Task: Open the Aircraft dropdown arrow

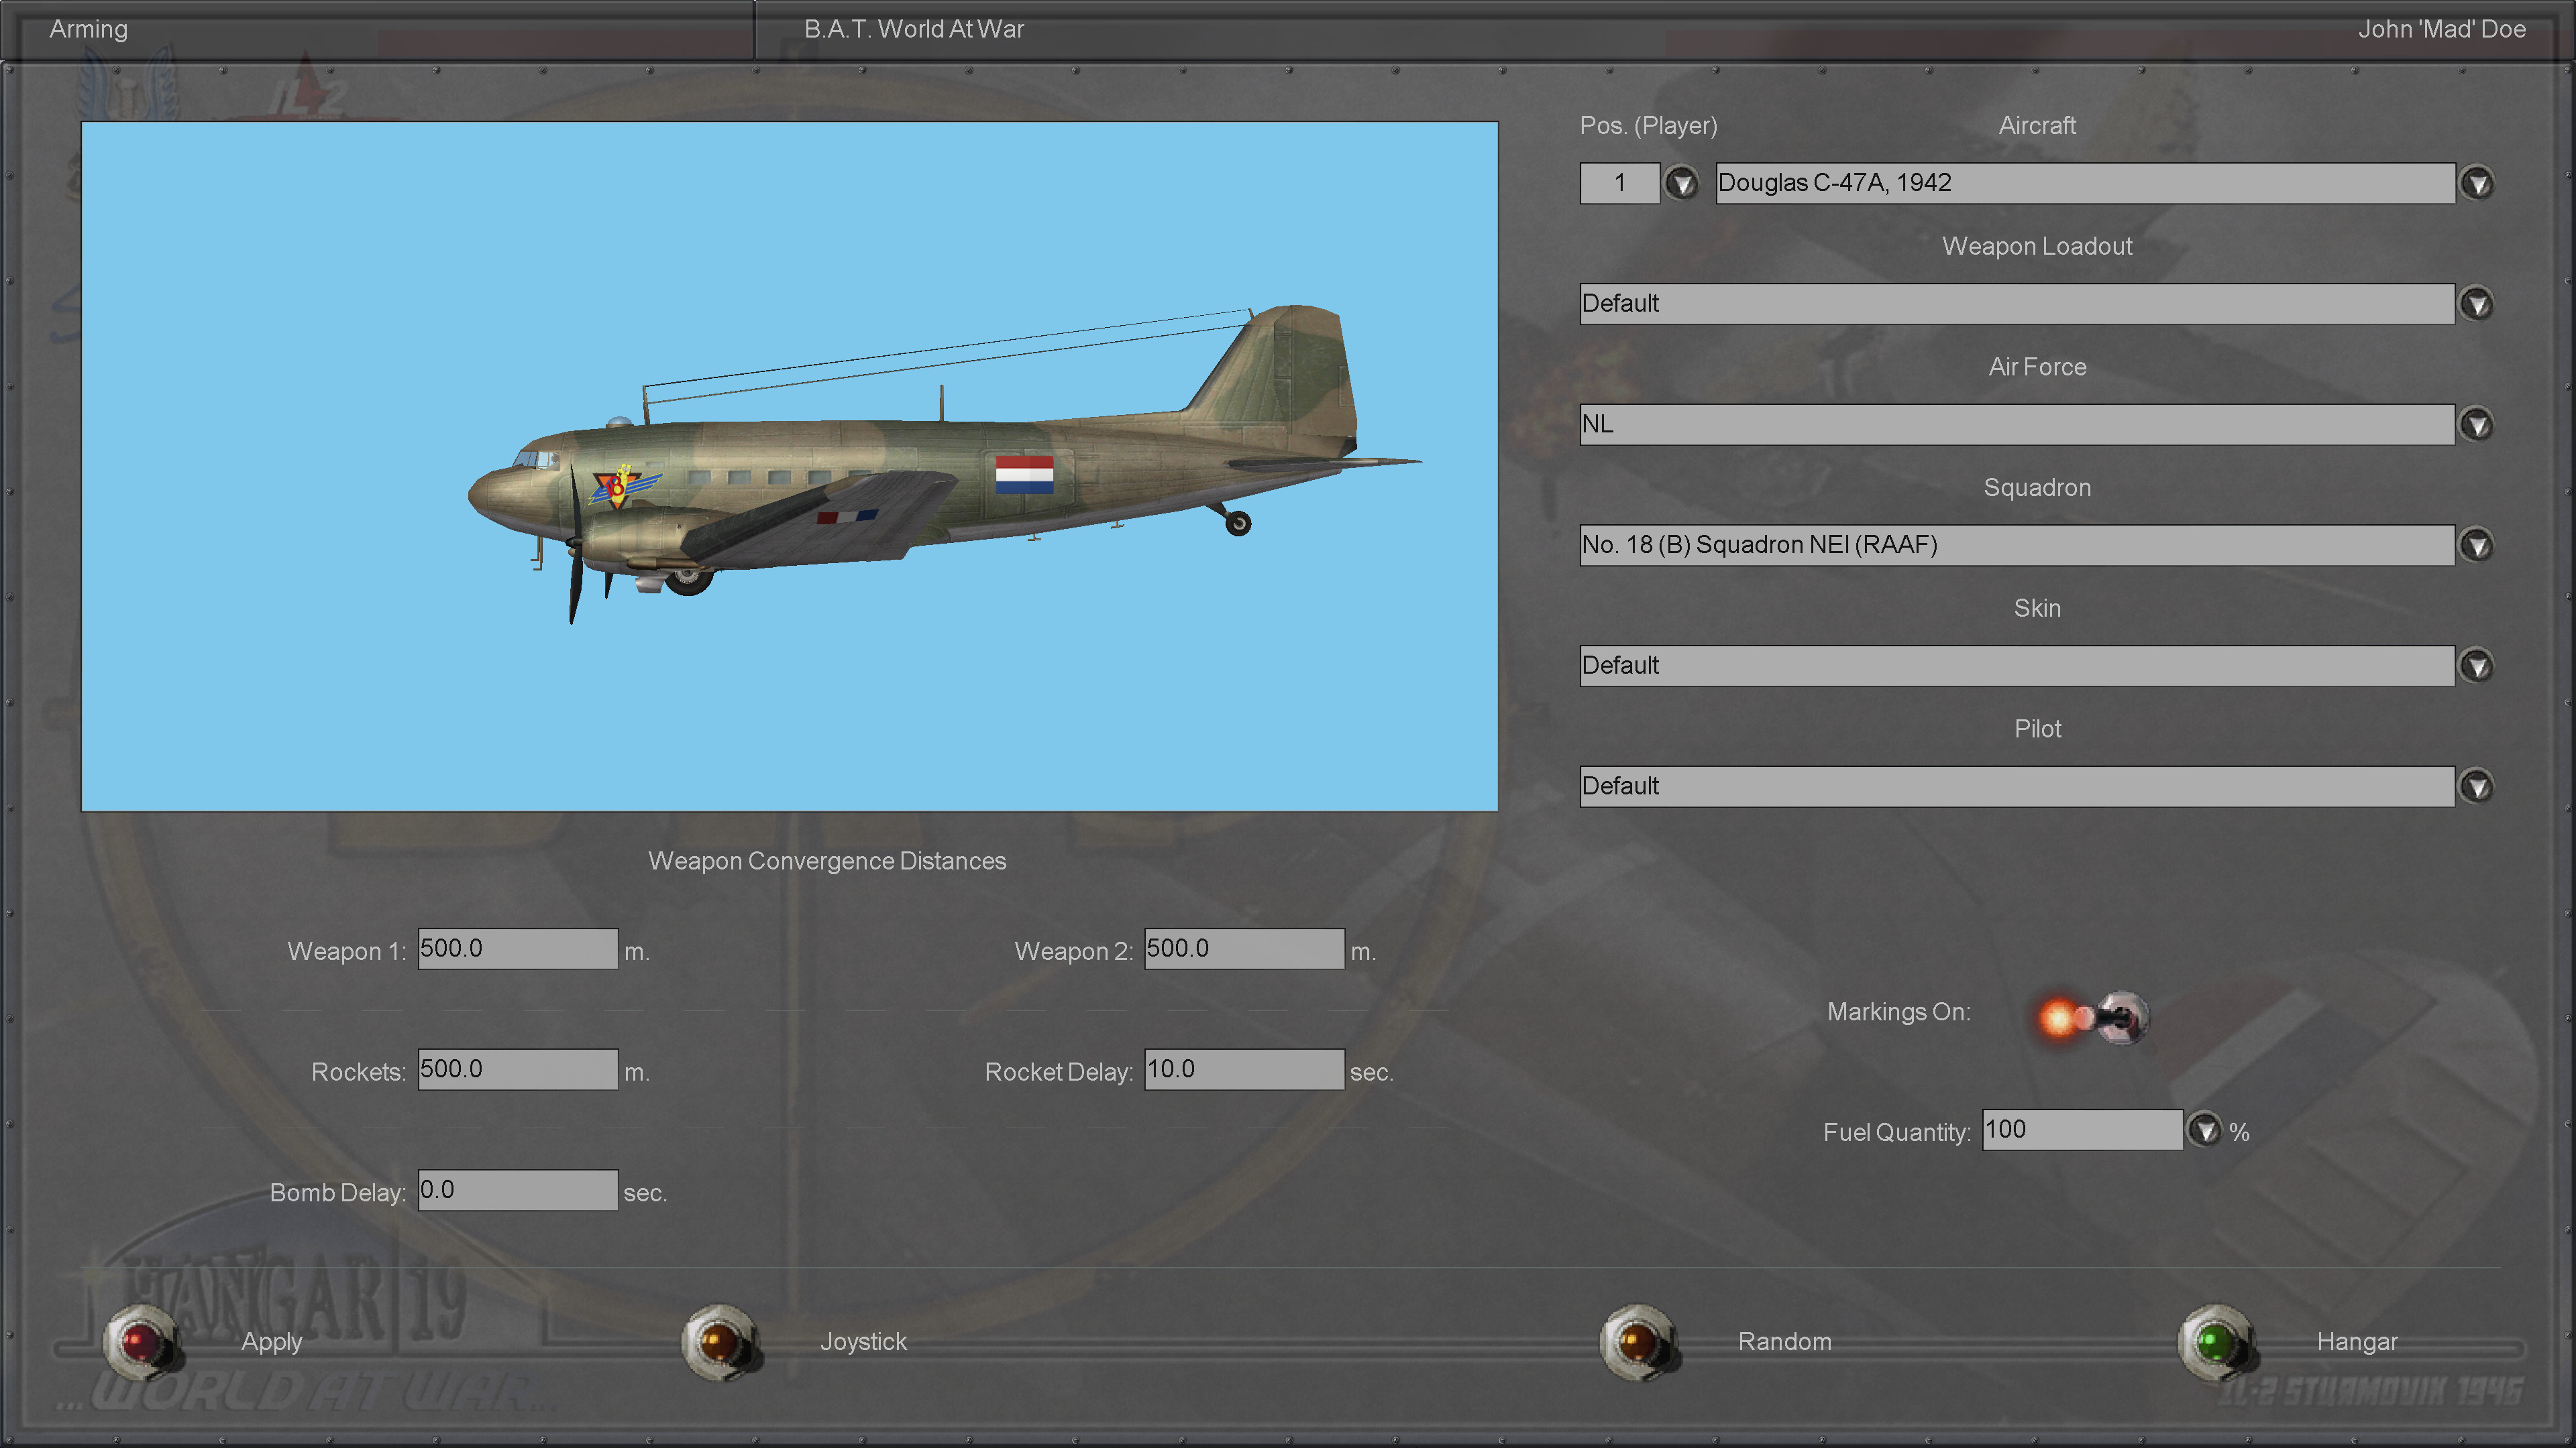Action: pyautogui.click(x=2477, y=183)
